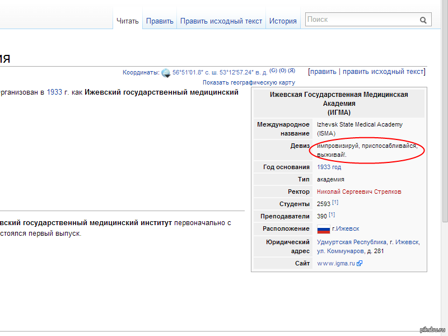Viewport: 448px width, 336px height.
Task: Click the Координаты label link
Action: 141,73
